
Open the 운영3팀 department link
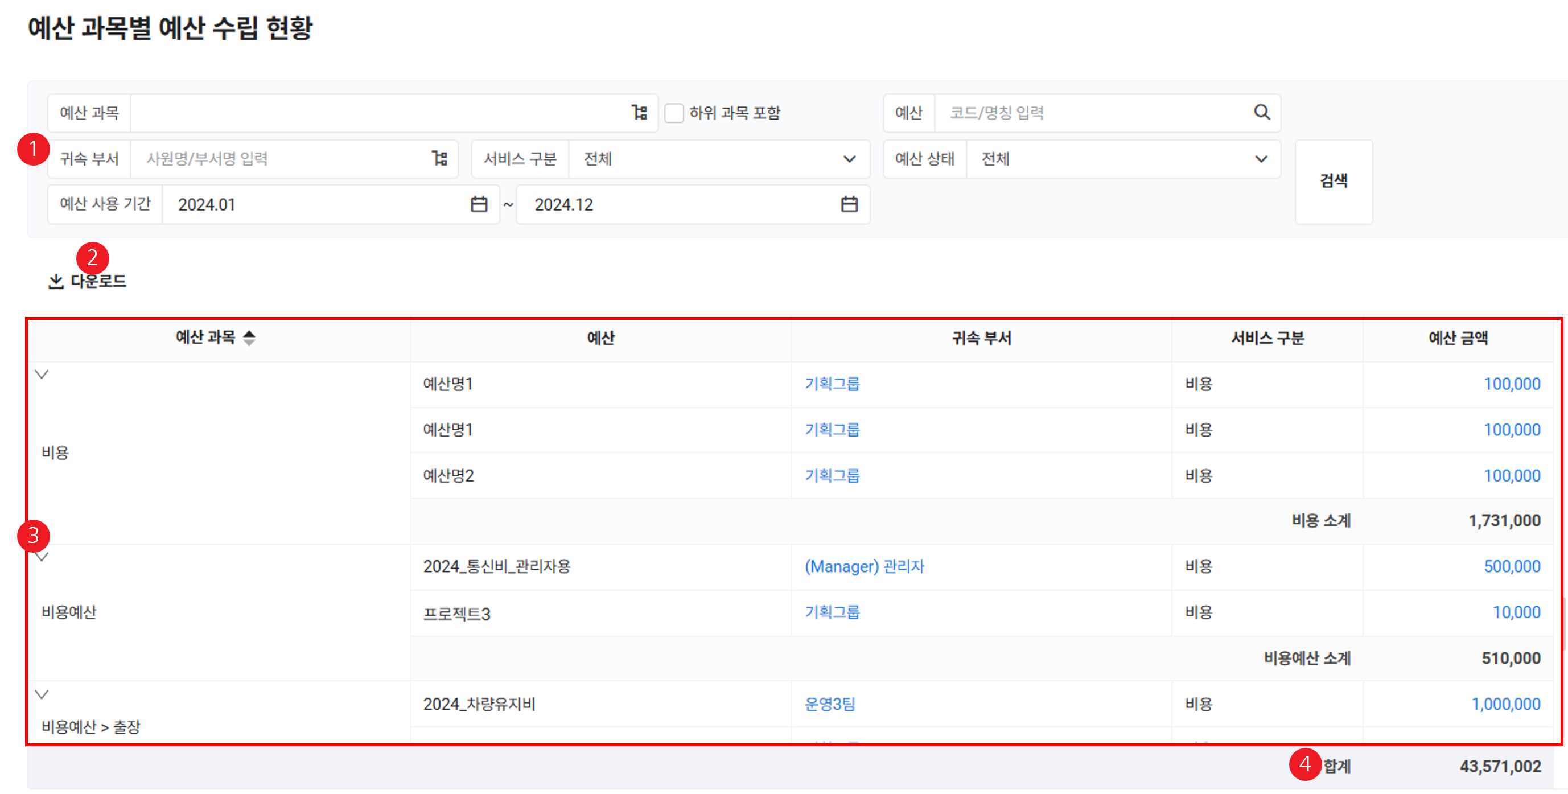pos(830,705)
